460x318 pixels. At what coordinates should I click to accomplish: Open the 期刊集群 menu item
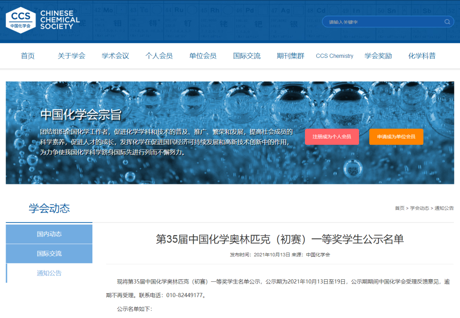(x=290, y=56)
